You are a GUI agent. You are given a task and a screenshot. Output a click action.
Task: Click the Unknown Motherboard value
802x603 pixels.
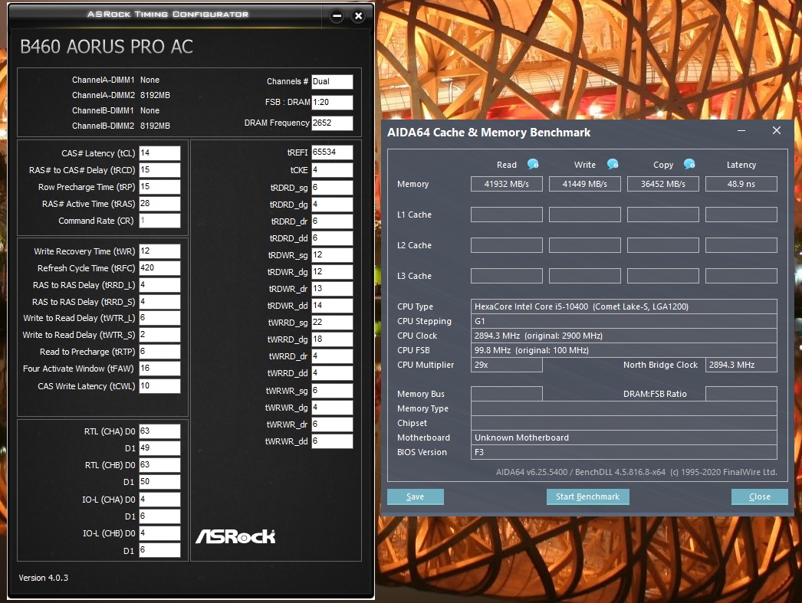623,438
